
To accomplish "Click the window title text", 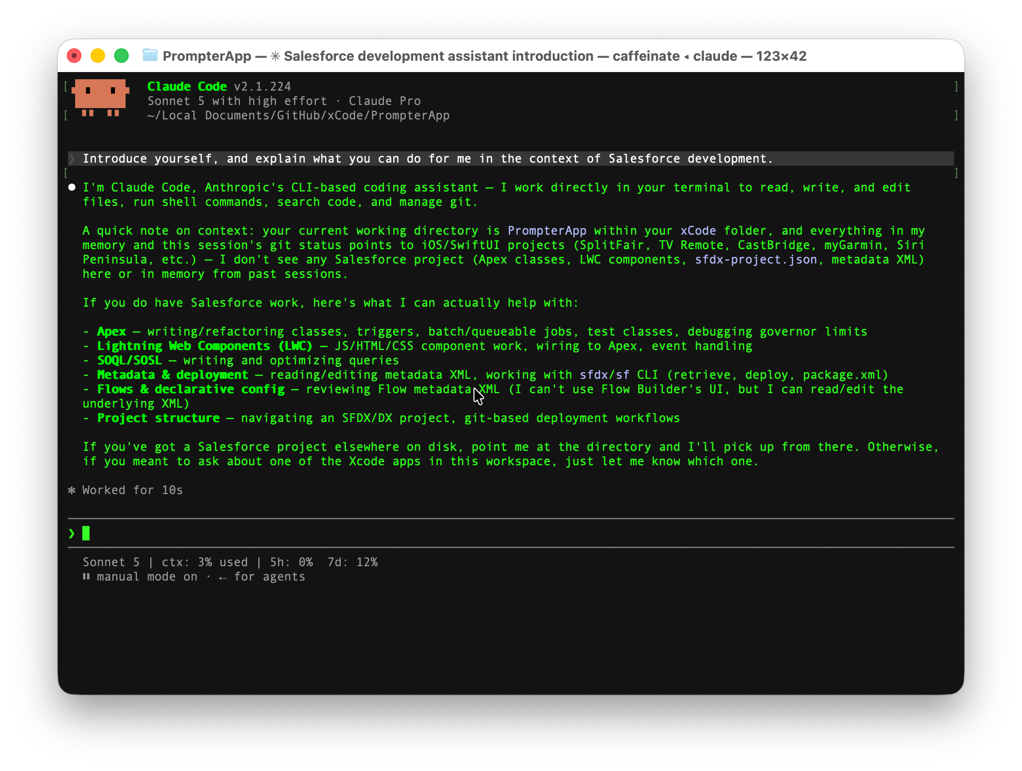I will (x=485, y=56).
